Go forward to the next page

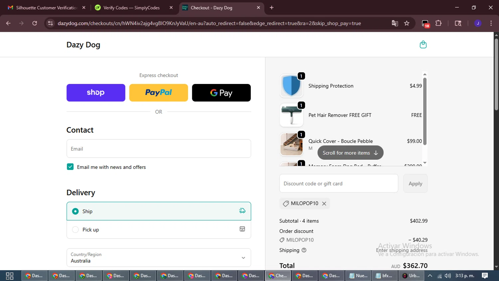pyautogui.click(x=21, y=23)
